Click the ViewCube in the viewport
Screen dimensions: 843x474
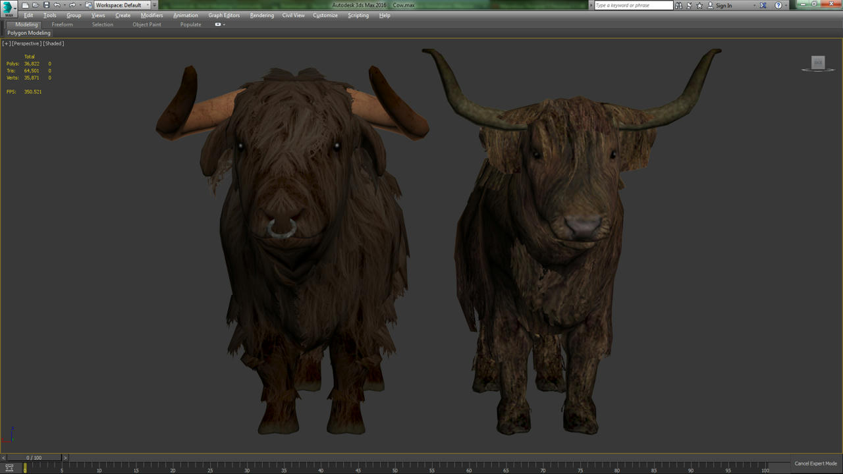click(x=818, y=63)
